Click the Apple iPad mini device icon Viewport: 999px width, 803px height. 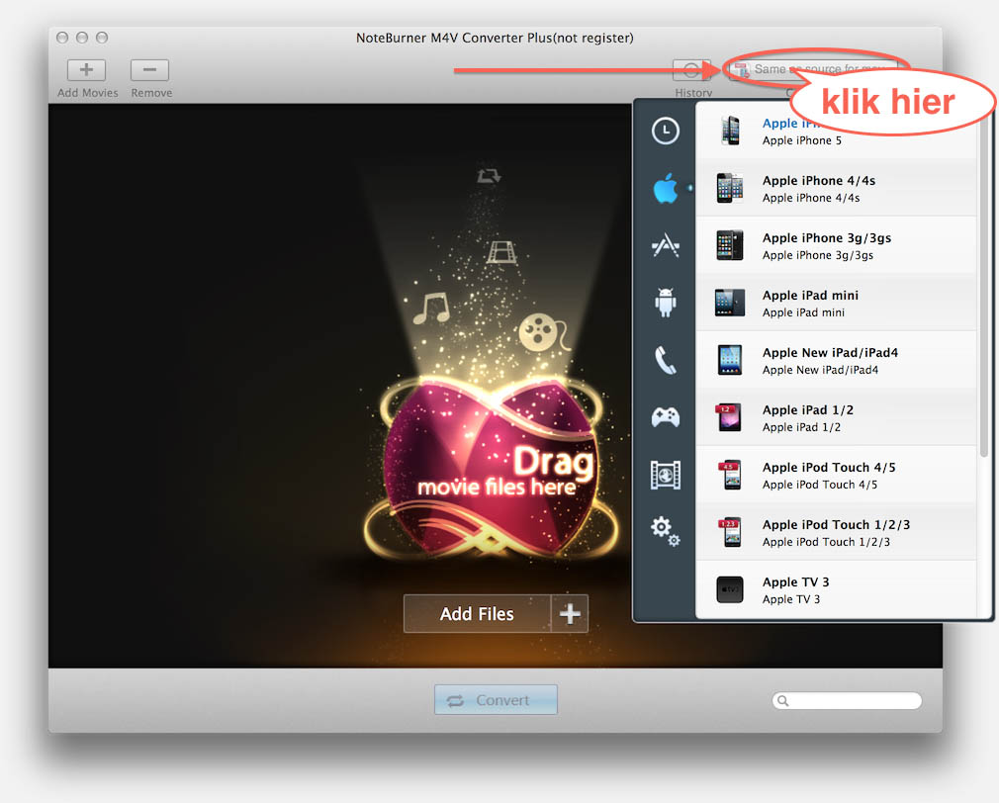730,303
